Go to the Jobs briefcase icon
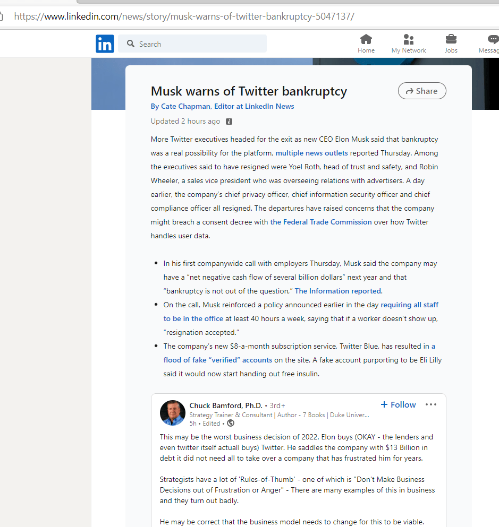The width and height of the screenshot is (499, 527). tap(451, 40)
